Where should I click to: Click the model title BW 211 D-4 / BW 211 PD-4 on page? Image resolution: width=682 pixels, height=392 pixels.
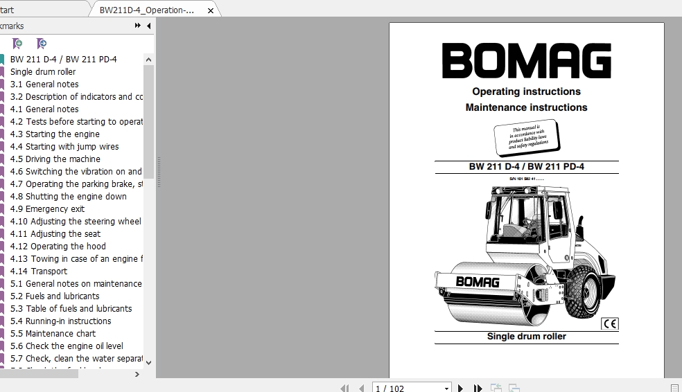(526, 166)
